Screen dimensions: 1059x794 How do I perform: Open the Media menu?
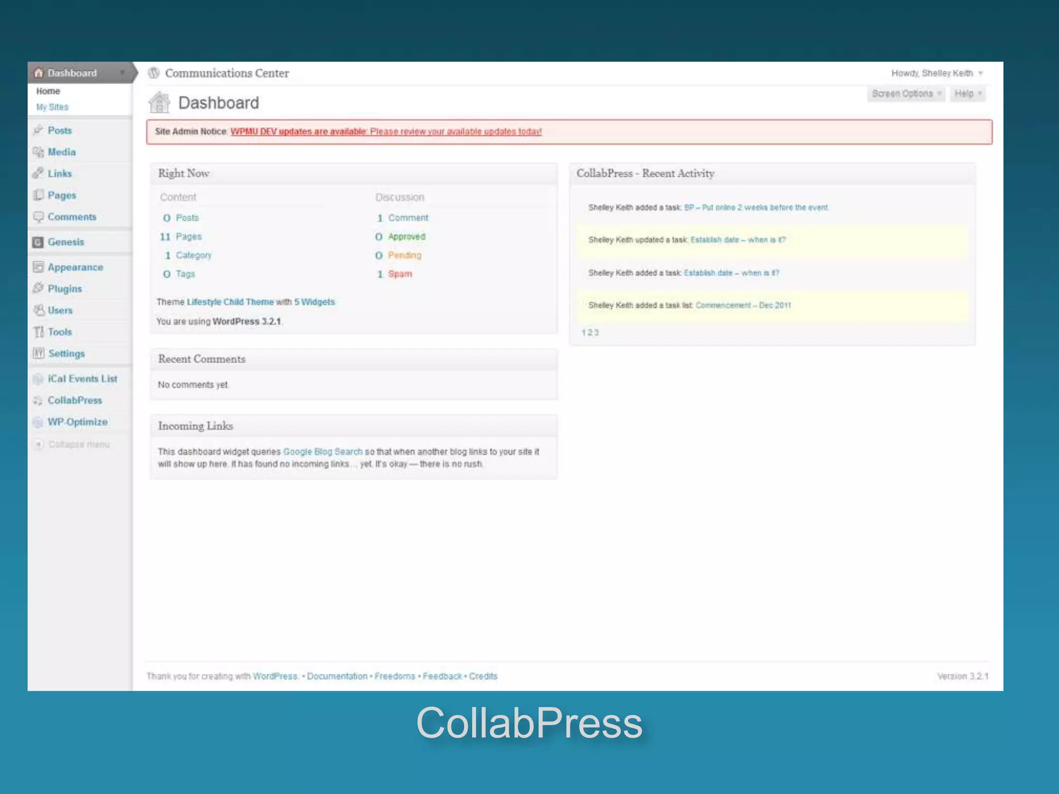62,152
